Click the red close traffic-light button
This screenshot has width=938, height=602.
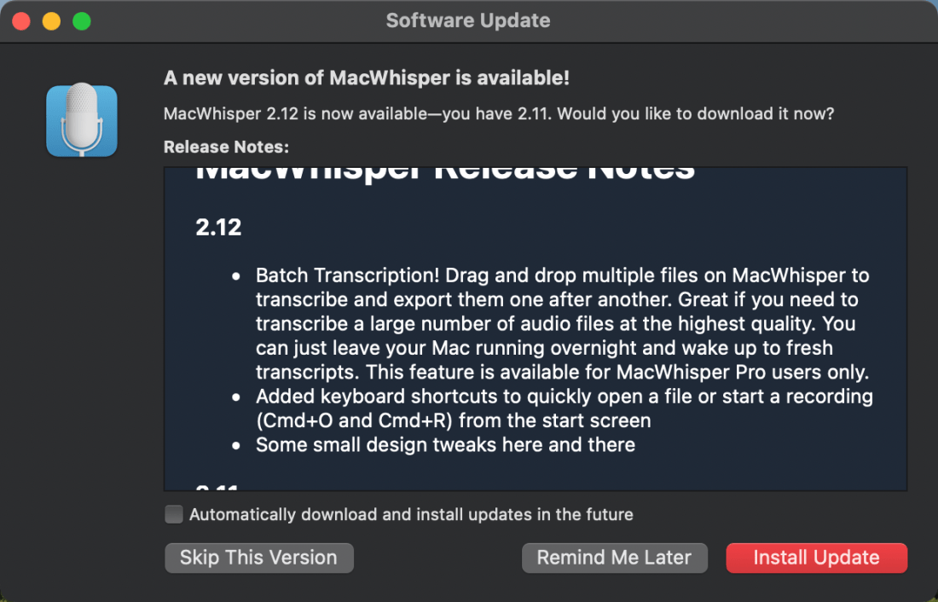click(20, 20)
